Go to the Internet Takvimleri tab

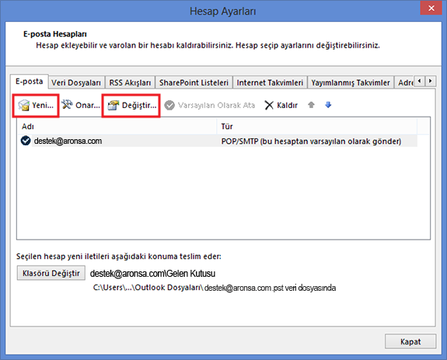tap(270, 82)
